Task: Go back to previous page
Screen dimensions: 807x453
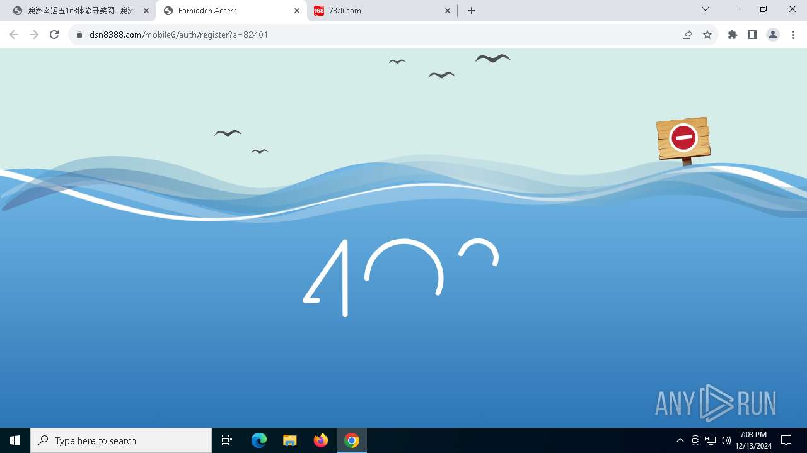Action: [x=14, y=35]
